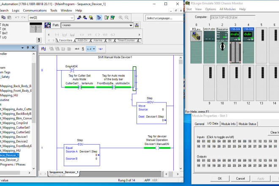Toggle input bit 15 in Module Properties

click(275, 141)
